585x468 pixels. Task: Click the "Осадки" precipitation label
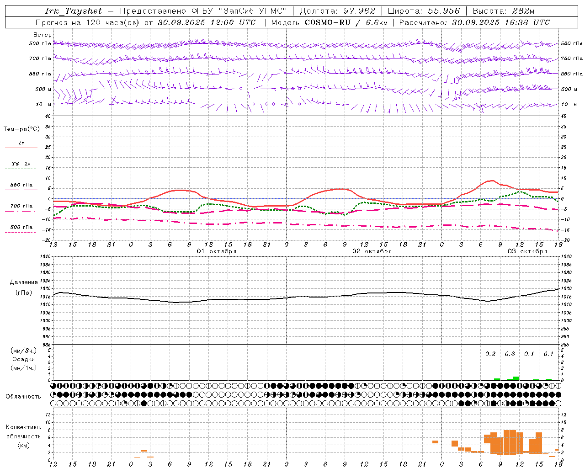coord(24,359)
